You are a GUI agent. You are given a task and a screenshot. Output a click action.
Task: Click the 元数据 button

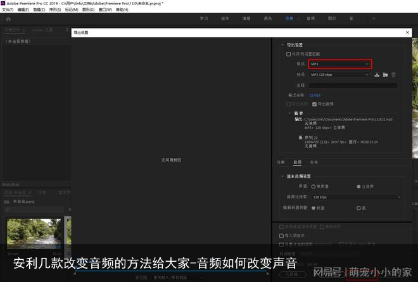pyautogui.click(x=291, y=274)
